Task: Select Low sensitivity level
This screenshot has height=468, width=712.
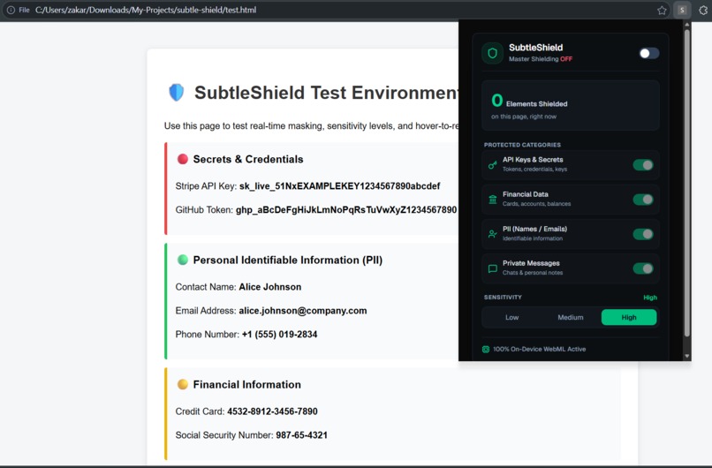Action: [511, 317]
